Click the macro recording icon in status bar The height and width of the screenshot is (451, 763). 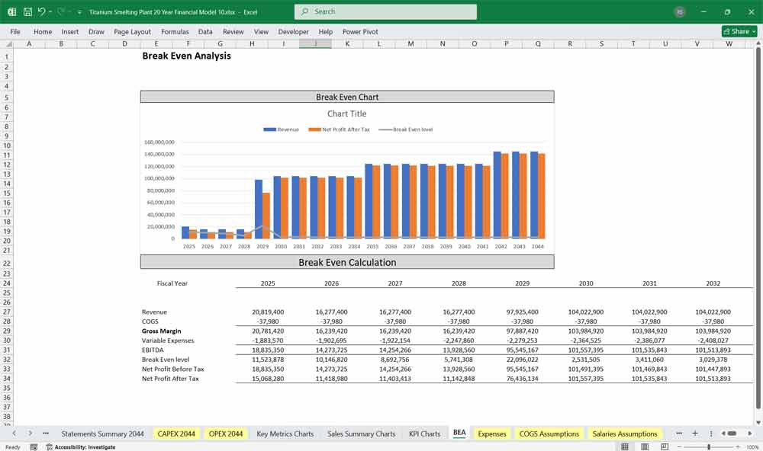[x=33, y=446]
